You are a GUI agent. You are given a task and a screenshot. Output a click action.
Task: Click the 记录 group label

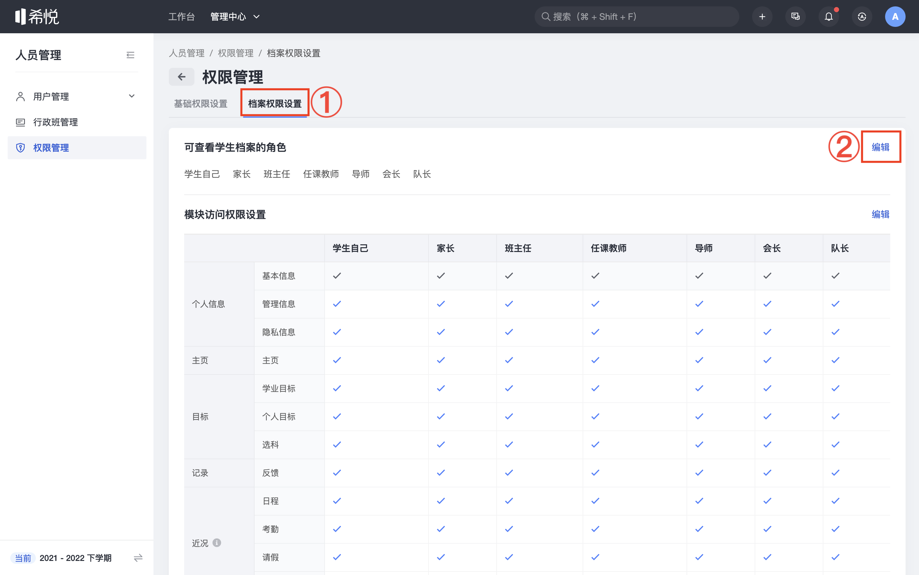[x=200, y=473]
